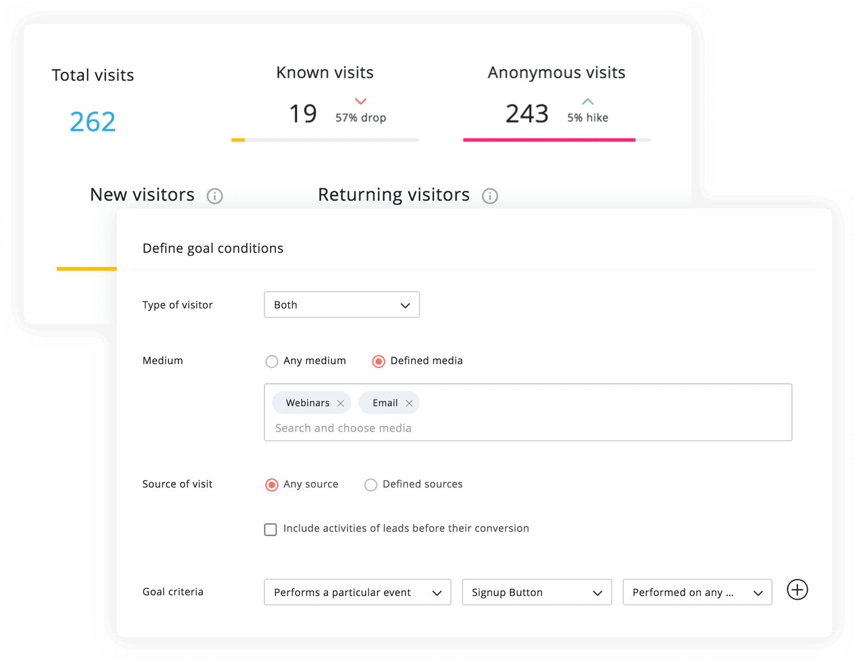This screenshot has height=661, width=856.
Task: Open the Returning visitors info icon
Action: tap(490, 196)
